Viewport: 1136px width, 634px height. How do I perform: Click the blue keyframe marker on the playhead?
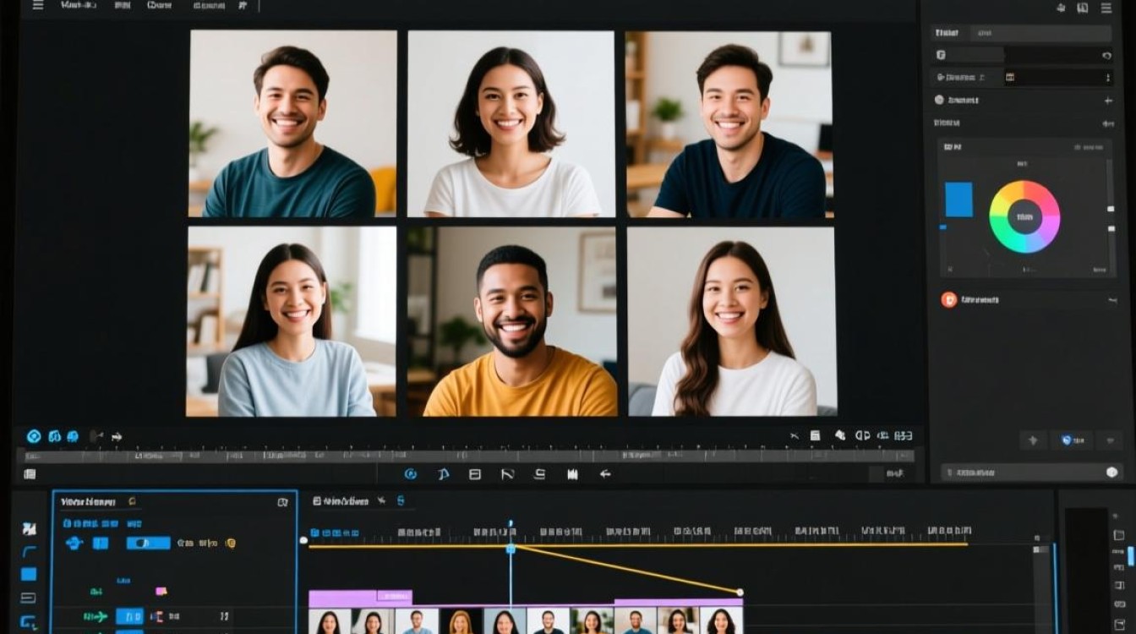click(511, 549)
